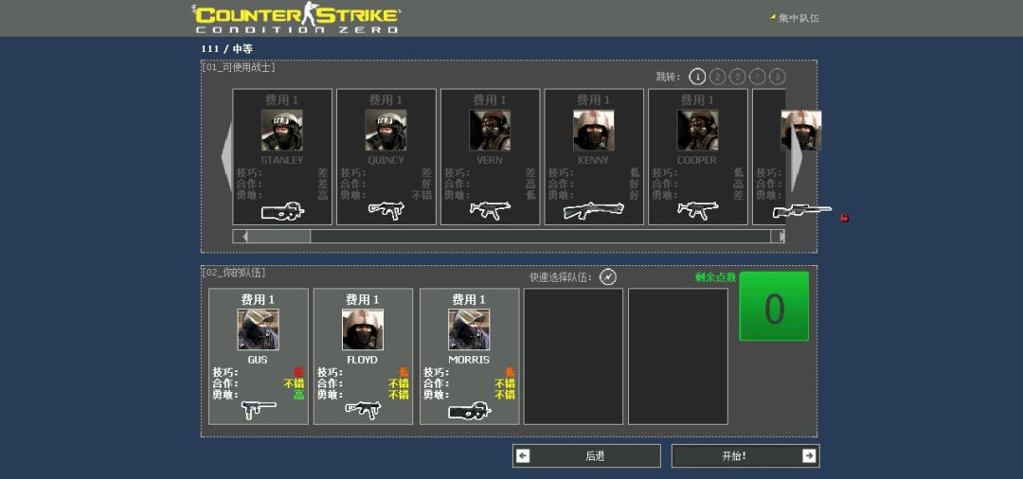Click the 跳转 label
The width and height of the screenshot is (1023, 479).
click(668, 77)
